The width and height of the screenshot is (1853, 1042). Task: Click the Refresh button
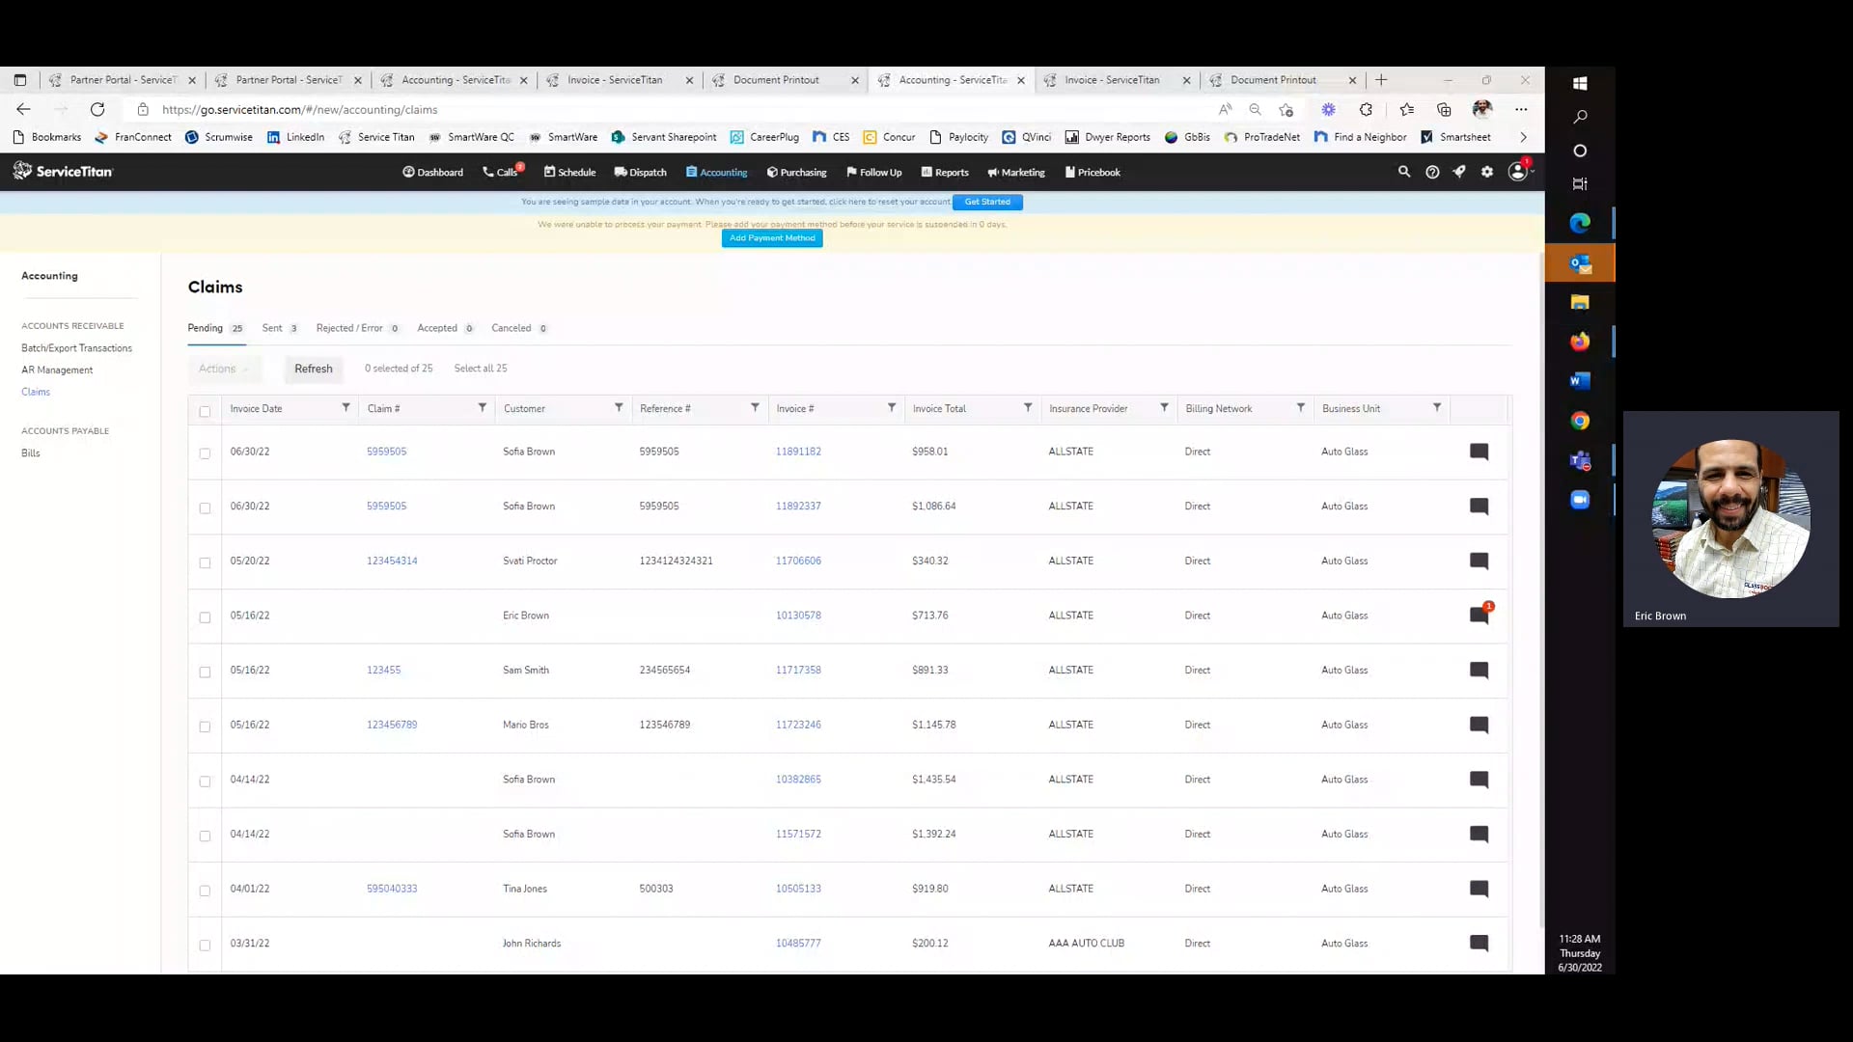tap(313, 368)
